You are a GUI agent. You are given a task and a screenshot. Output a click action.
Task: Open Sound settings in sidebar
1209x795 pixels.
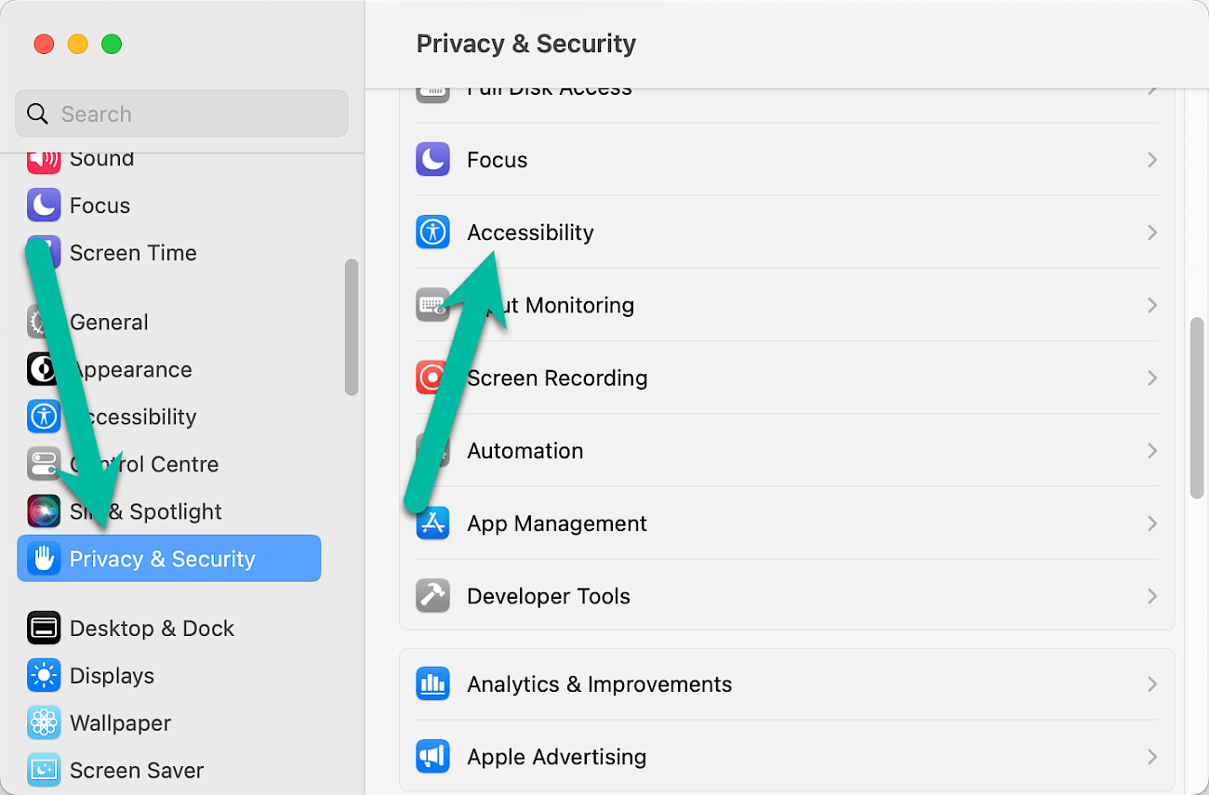[101, 159]
